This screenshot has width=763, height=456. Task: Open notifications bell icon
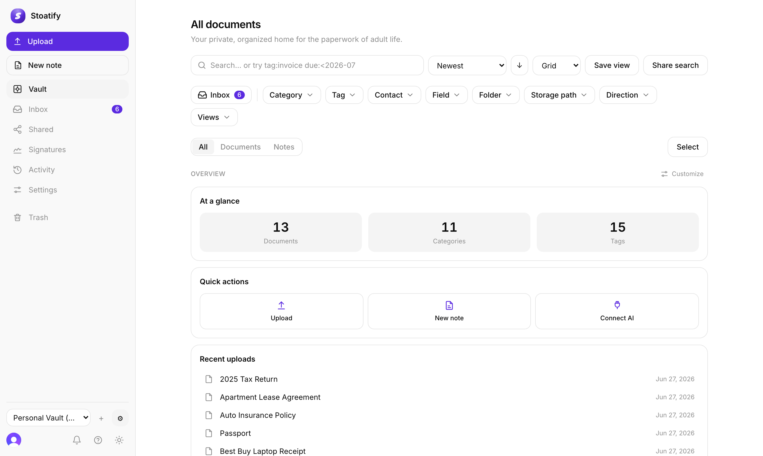tap(77, 440)
